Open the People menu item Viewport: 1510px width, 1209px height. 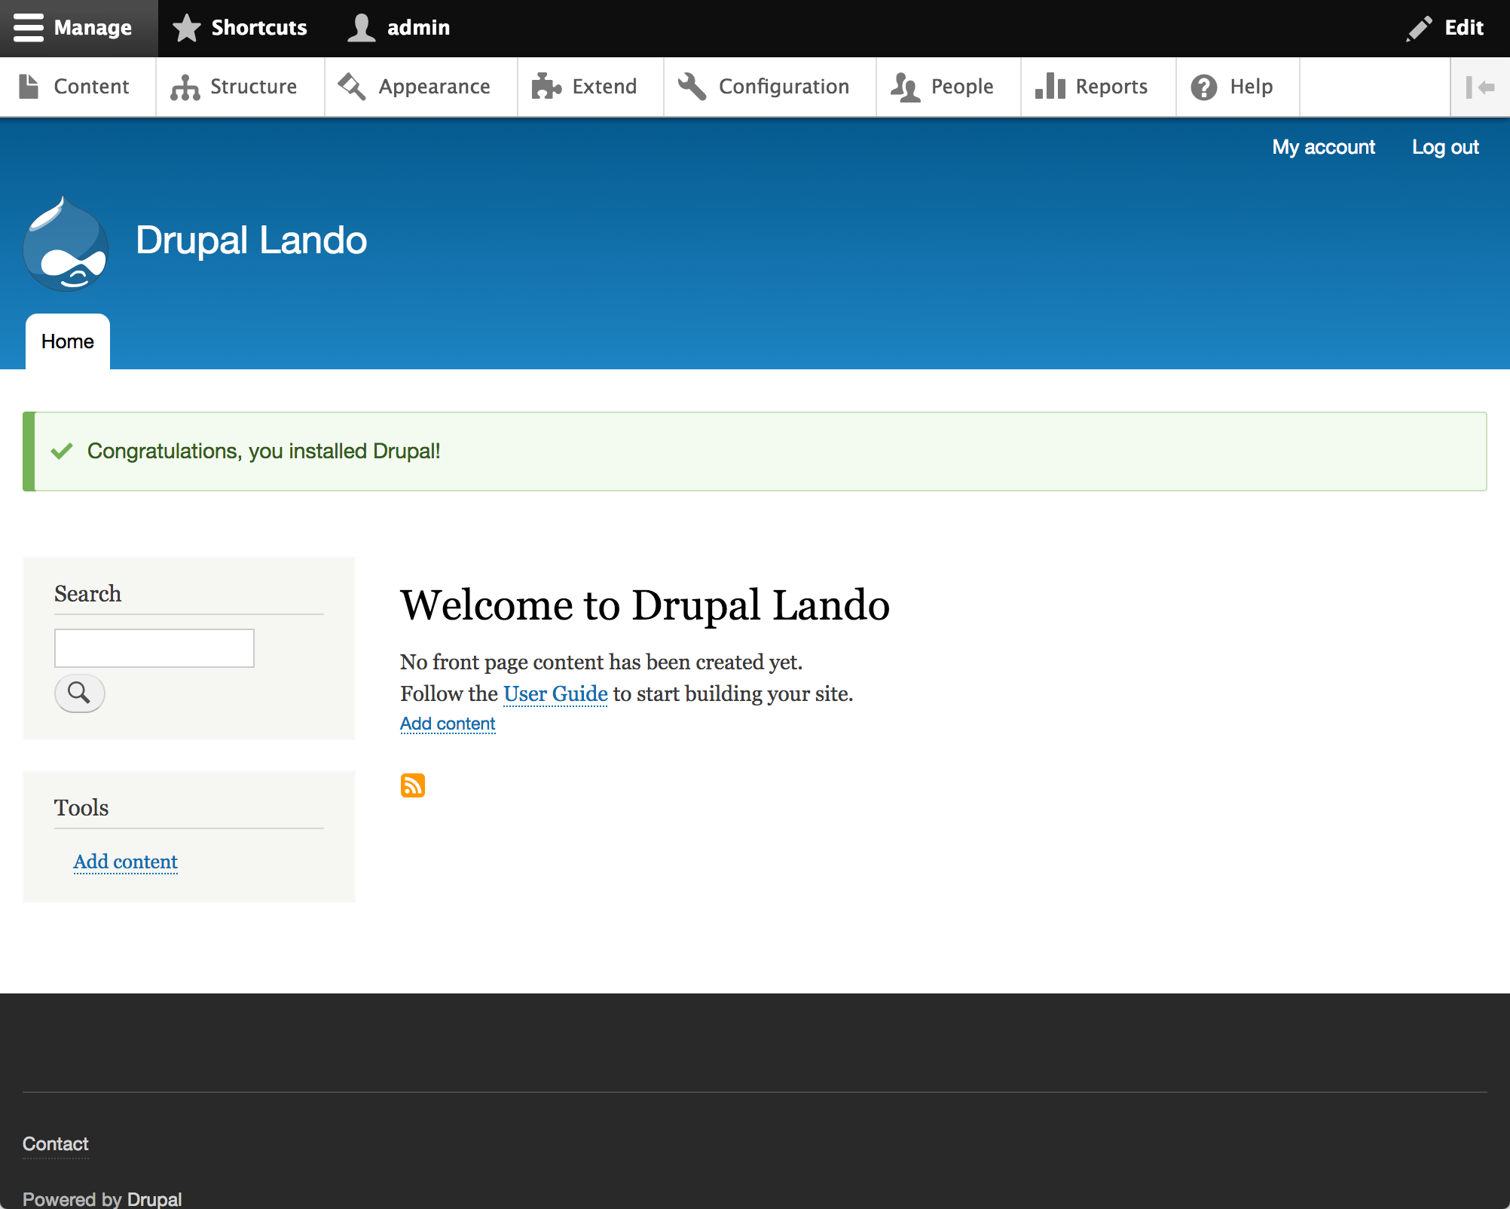(x=943, y=87)
